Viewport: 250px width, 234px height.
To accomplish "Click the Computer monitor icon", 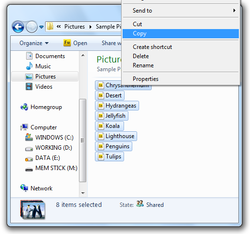I will tap(24, 127).
